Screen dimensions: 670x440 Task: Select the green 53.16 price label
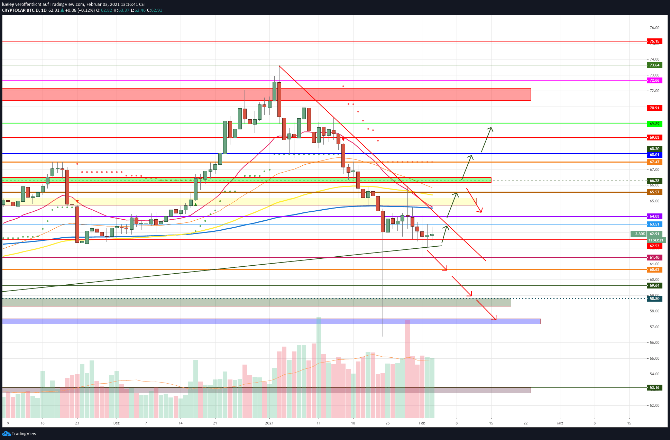pyautogui.click(x=654, y=387)
